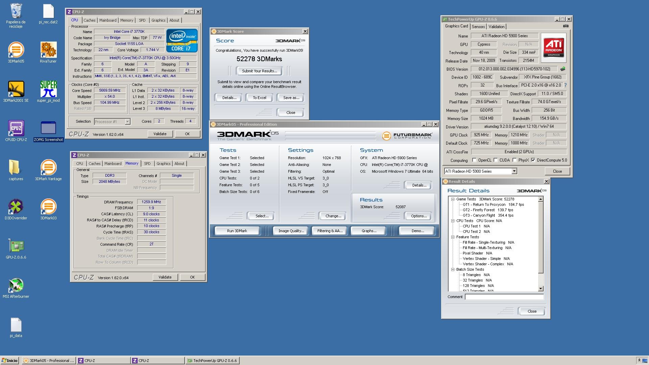Click the Change settings button
Image resolution: width=649 pixels, height=365 pixels.
coord(333,216)
